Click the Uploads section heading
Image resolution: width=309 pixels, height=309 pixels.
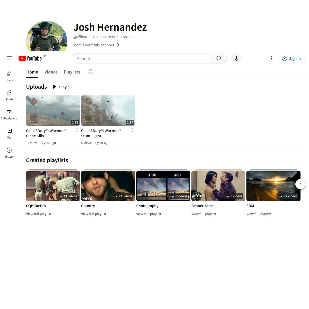pyautogui.click(x=37, y=87)
